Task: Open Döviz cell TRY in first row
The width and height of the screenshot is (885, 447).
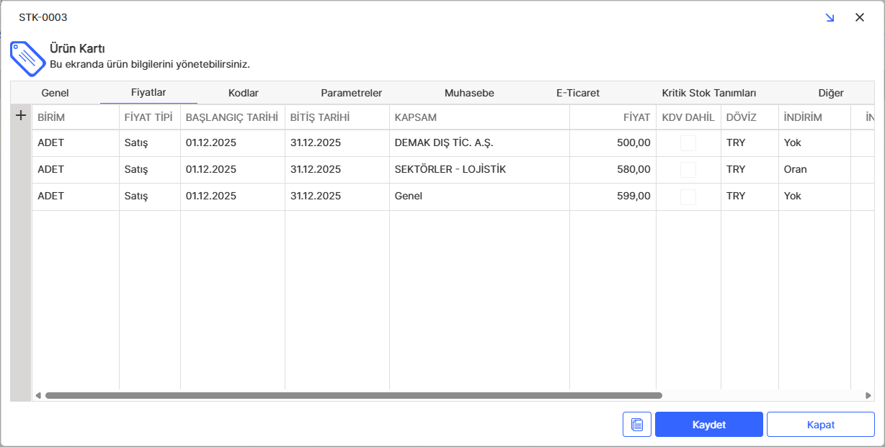Action: [x=749, y=143]
